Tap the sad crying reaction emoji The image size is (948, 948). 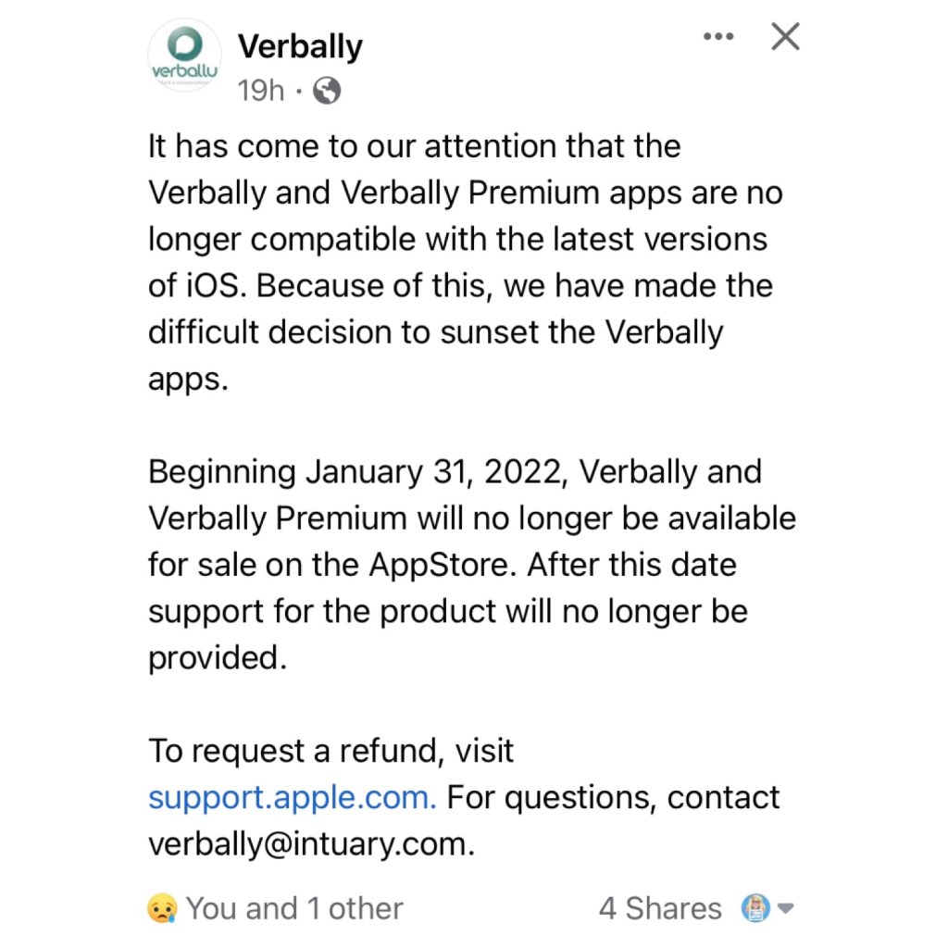coord(162,909)
